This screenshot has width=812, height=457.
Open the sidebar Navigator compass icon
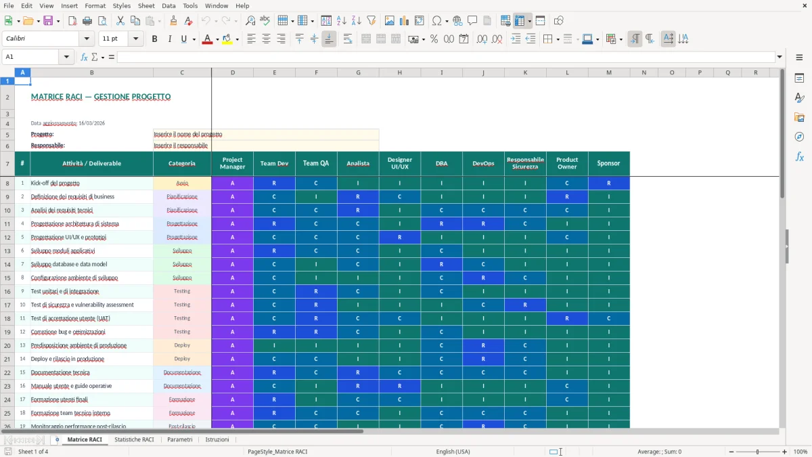click(x=799, y=137)
